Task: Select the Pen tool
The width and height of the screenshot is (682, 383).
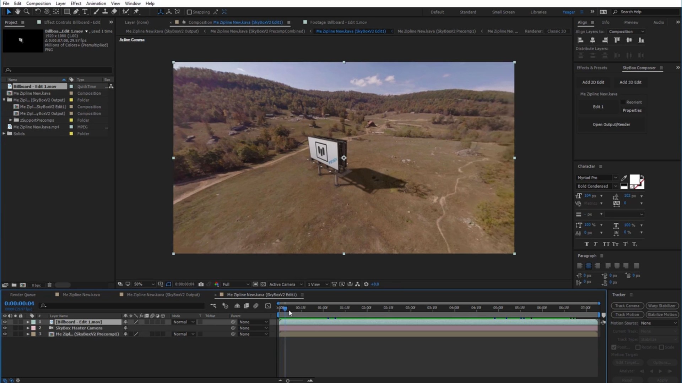Action: (75, 12)
